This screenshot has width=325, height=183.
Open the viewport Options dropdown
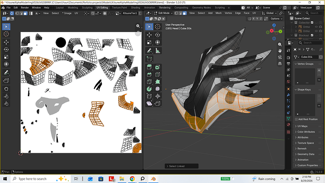[x=276, y=19]
